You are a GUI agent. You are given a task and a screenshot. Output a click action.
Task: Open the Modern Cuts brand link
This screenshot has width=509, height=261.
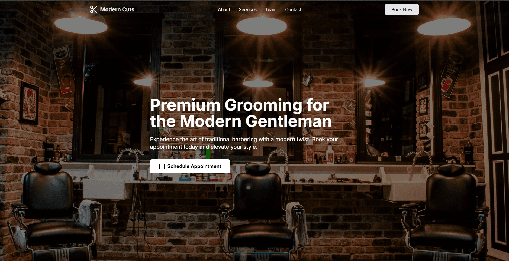[112, 9]
